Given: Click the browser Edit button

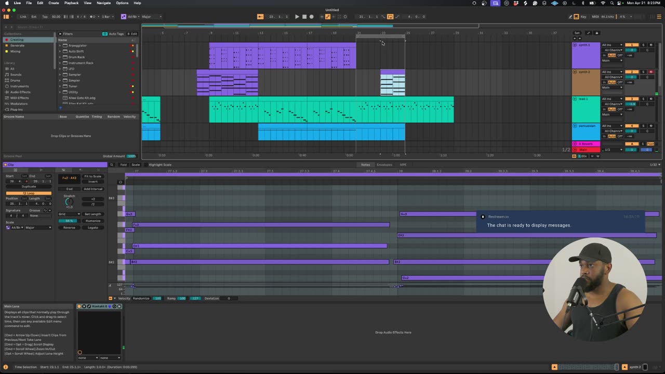Looking at the screenshot, I should [x=134, y=34].
